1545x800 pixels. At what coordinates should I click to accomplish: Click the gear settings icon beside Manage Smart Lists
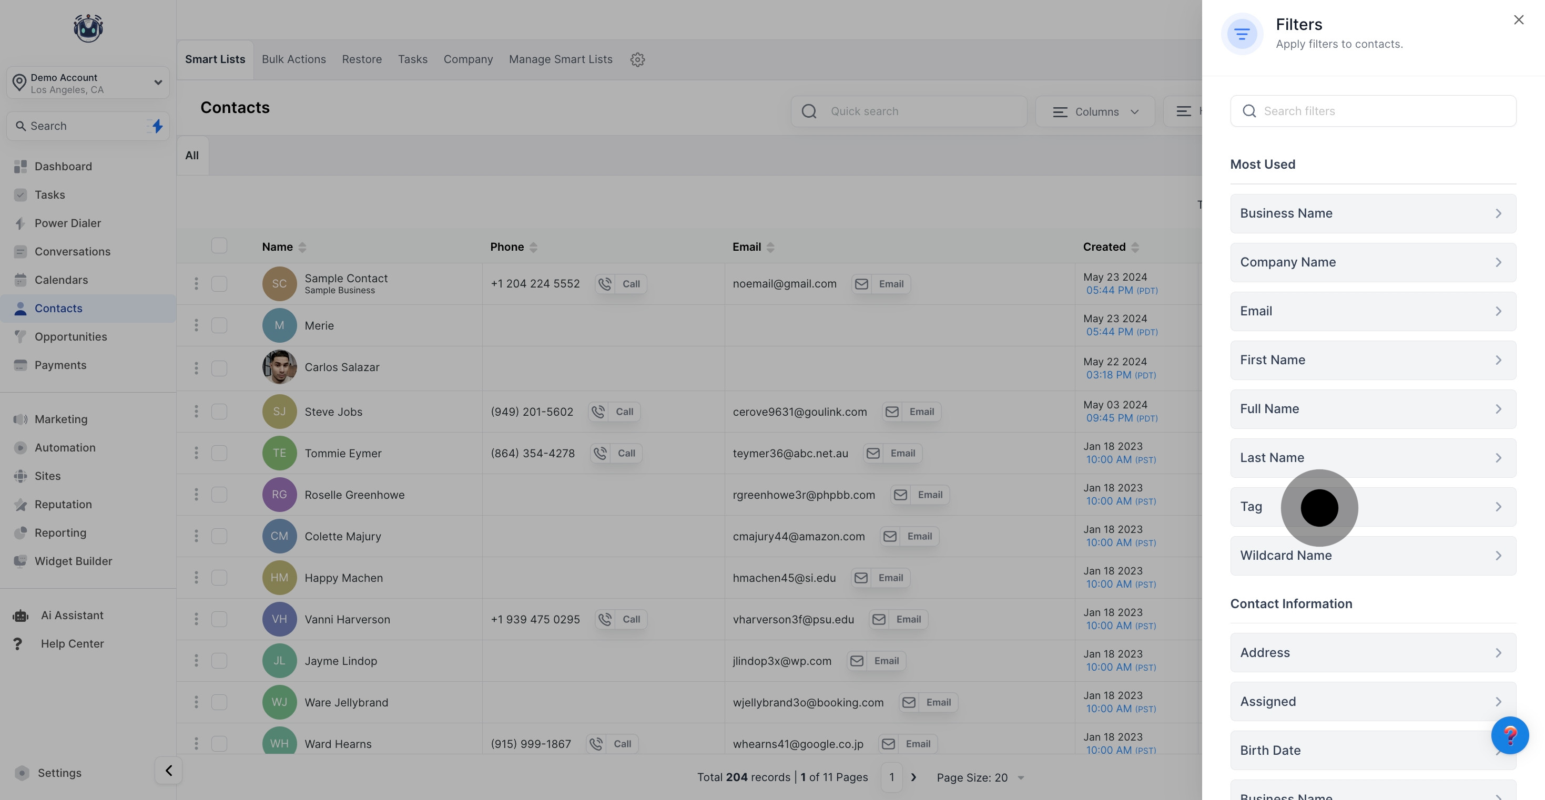click(x=637, y=59)
